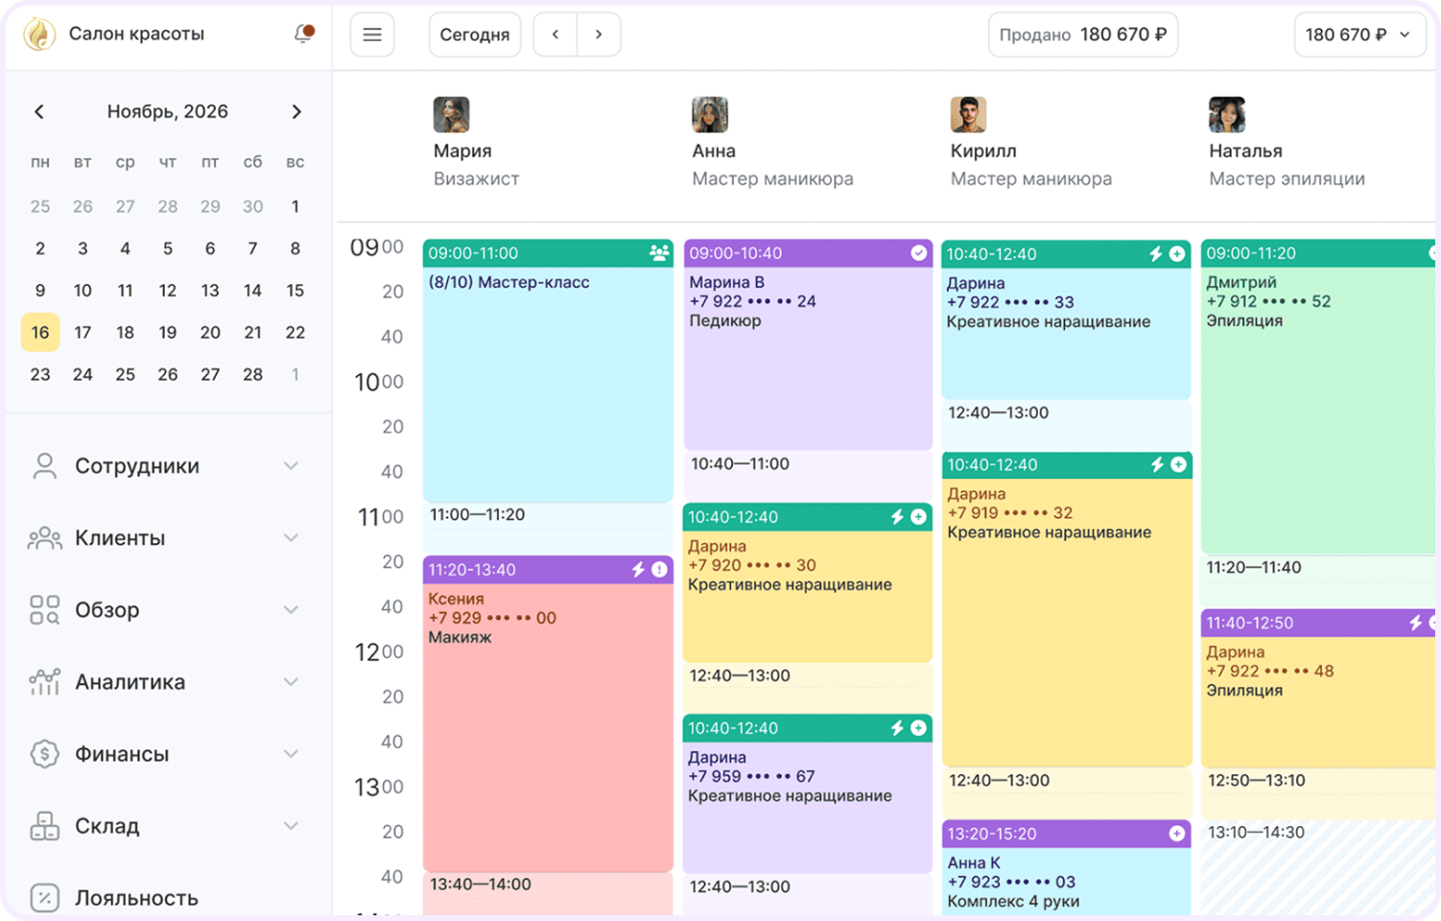Expand the Клиенты section chevron
This screenshot has width=1441, height=921.
291,538
